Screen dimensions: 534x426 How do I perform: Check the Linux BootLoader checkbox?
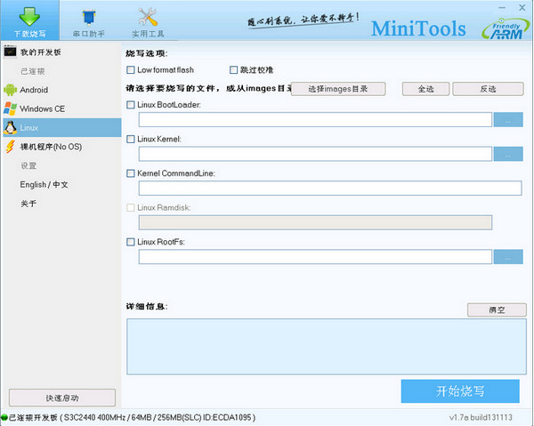pos(131,104)
